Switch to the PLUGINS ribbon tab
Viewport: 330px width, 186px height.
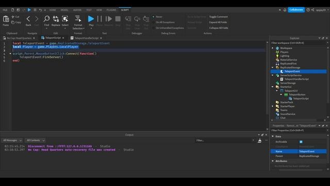coord(111,10)
